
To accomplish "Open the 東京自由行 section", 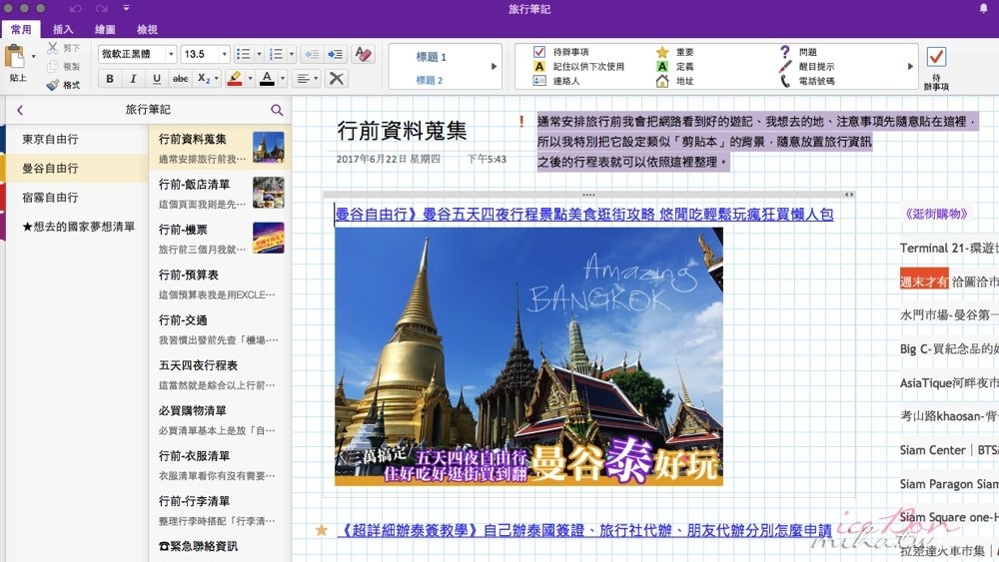I will point(75,139).
